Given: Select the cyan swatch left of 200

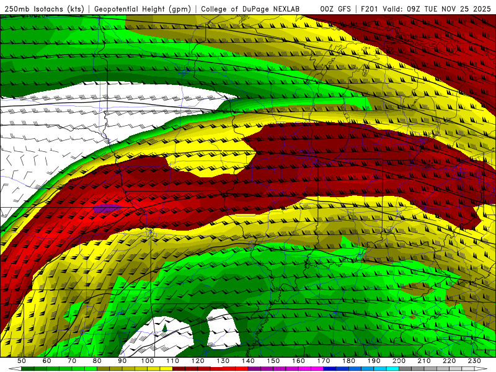Looking at the screenshot, I should click(x=392, y=369).
